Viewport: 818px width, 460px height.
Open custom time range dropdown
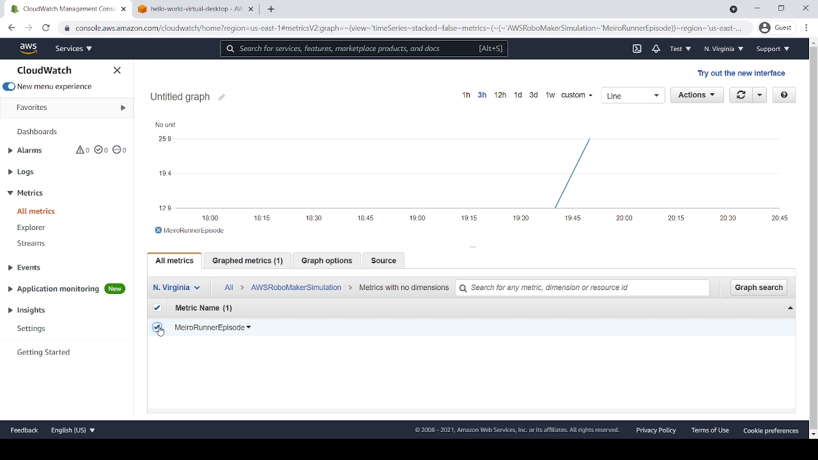(x=576, y=95)
